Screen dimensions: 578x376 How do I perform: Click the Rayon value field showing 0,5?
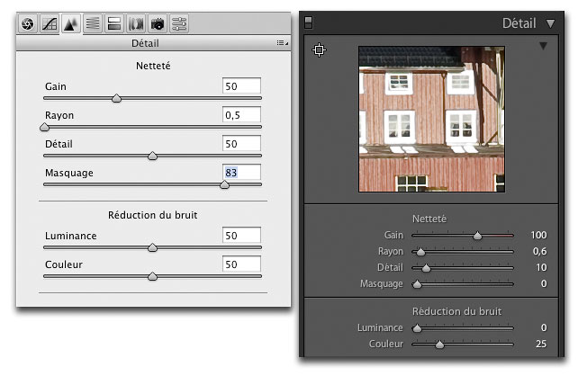pos(241,115)
